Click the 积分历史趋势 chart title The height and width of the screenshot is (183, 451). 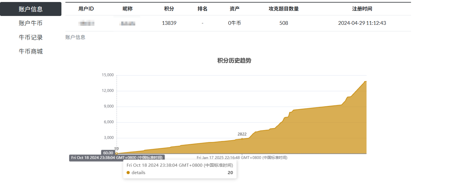[234, 60]
